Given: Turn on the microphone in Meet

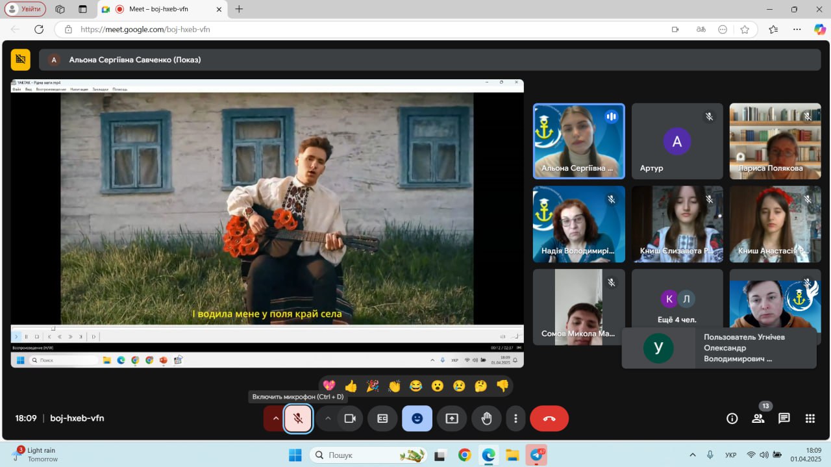Looking at the screenshot, I should (x=298, y=418).
